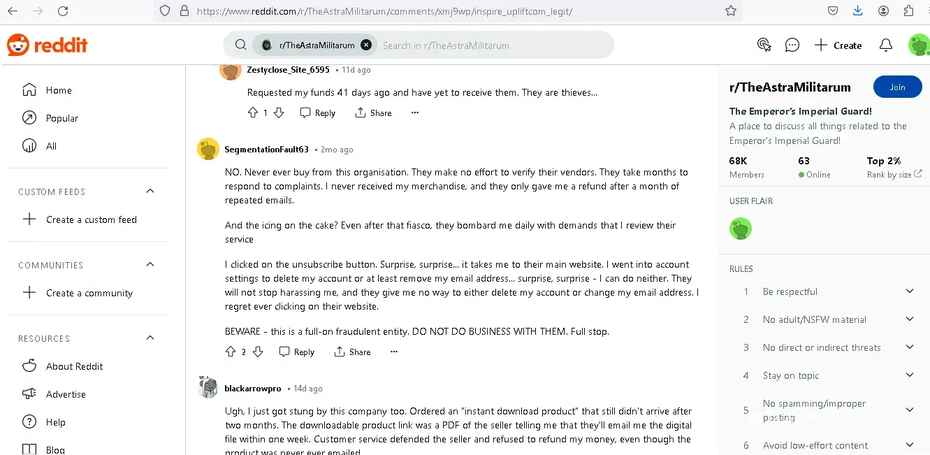Image resolution: width=930 pixels, height=455 pixels.
Task: Open the Home feed in the sidebar
Action: (59, 90)
